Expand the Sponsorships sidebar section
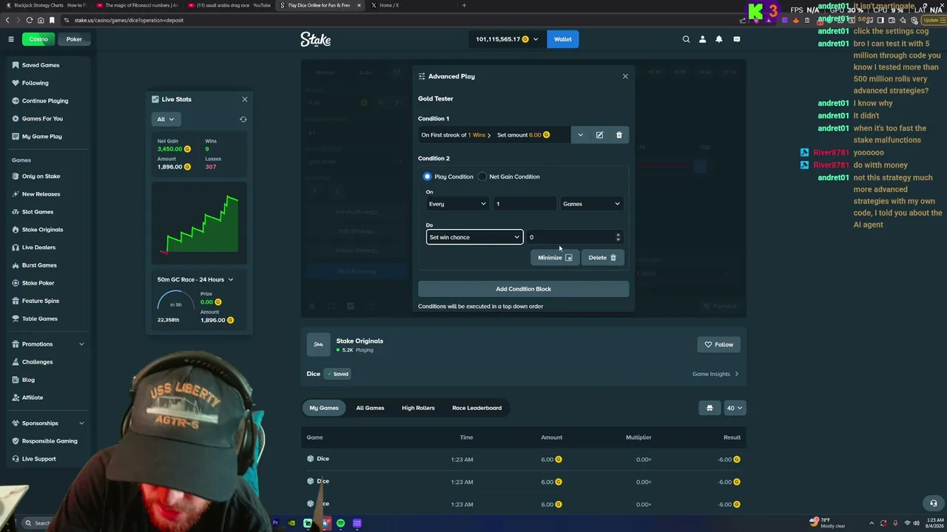The image size is (947, 532). tap(48, 423)
